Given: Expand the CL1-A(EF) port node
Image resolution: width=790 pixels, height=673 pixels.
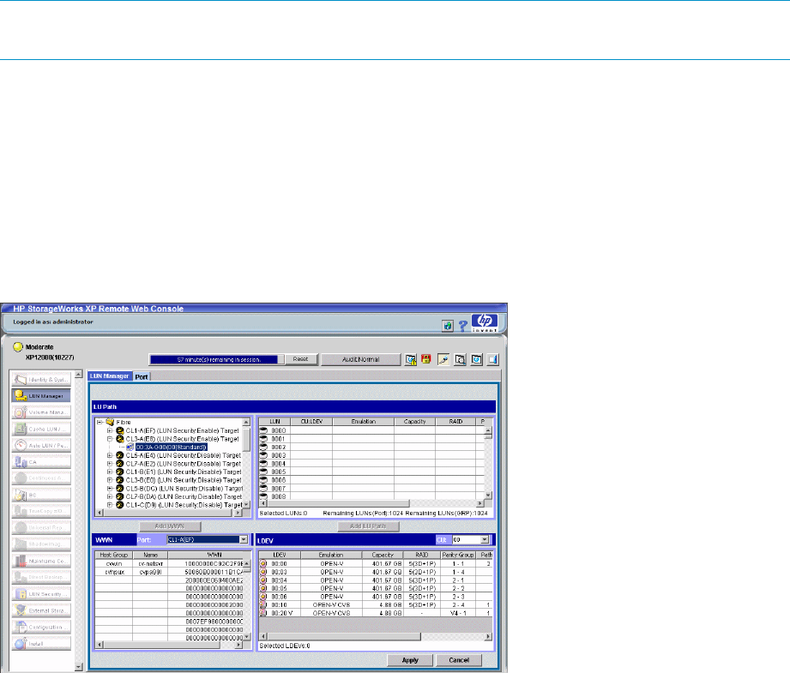Looking at the screenshot, I should (109, 430).
